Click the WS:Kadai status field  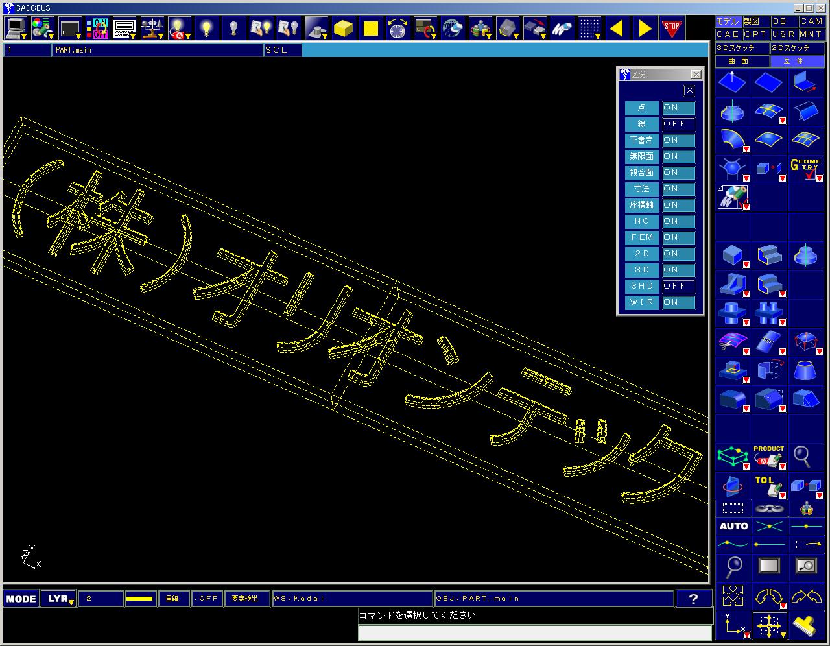click(352, 599)
